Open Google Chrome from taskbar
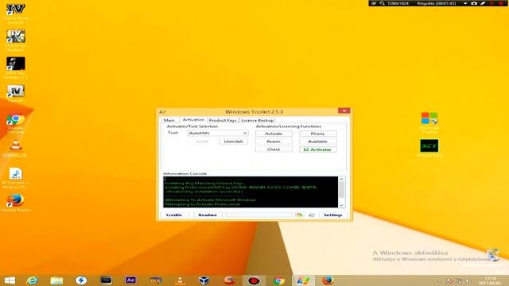The width and height of the screenshot is (509, 286). coord(278,280)
